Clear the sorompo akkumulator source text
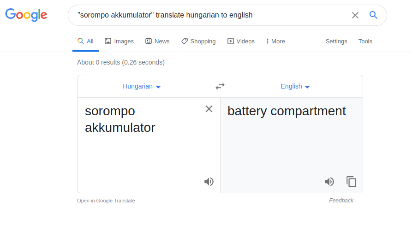412x231 pixels. click(x=209, y=109)
